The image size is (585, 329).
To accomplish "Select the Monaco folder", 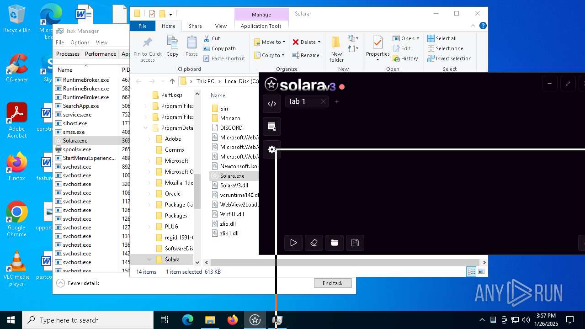I will coord(230,118).
